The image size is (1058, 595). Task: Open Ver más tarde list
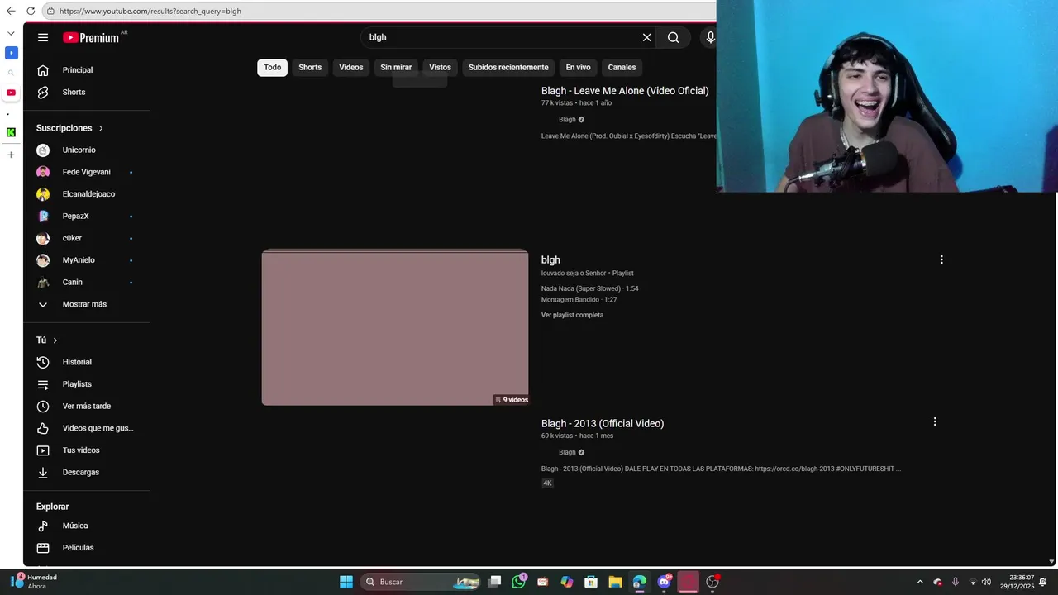pyautogui.click(x=87, y=406)
